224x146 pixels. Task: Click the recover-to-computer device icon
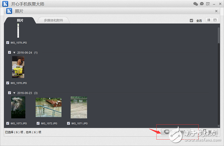(x=167, y=132)
